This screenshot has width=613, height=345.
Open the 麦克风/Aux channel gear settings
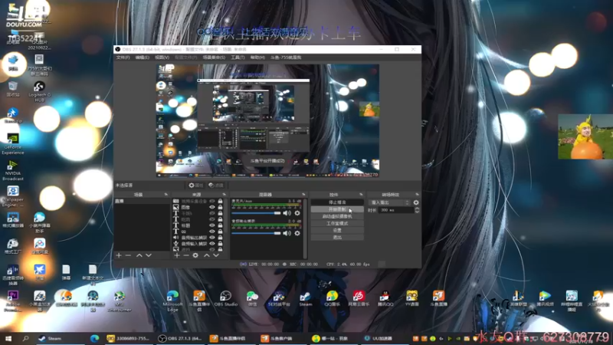297,213
